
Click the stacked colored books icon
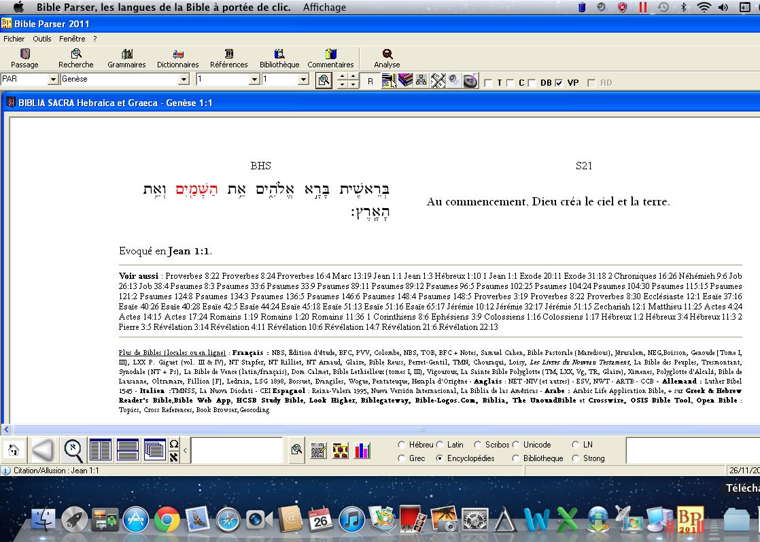(x=405, y=80)
